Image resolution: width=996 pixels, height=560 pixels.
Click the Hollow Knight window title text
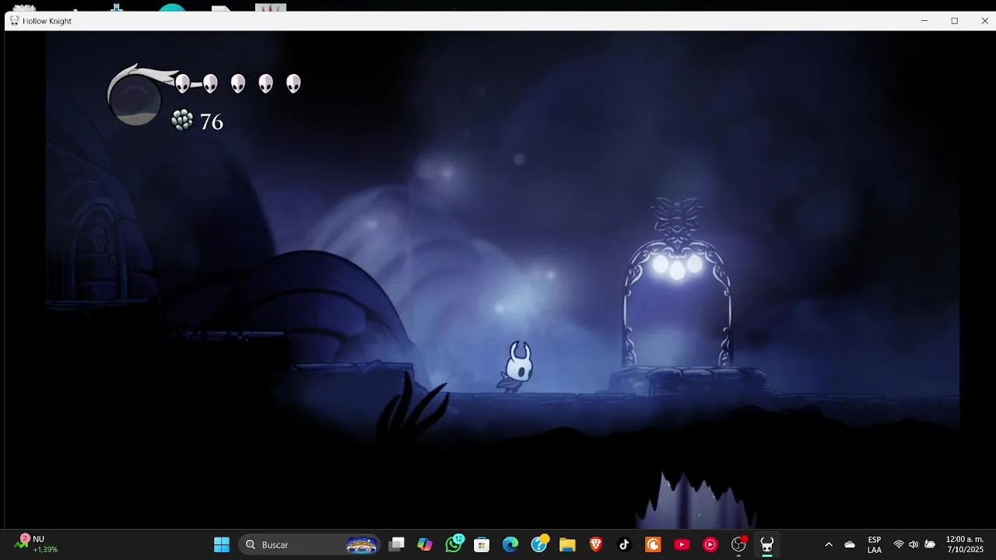coord(47,21)
